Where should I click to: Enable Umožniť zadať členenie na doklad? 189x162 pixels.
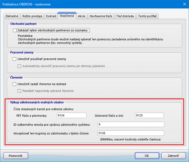tap(15, 84)
